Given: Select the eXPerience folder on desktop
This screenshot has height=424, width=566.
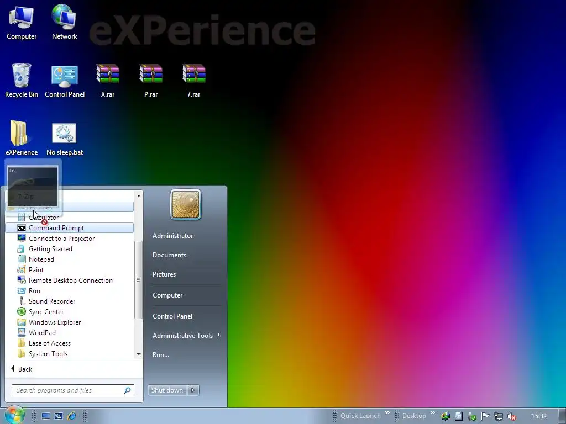Looking at the screenshot, I should point(22,138).
